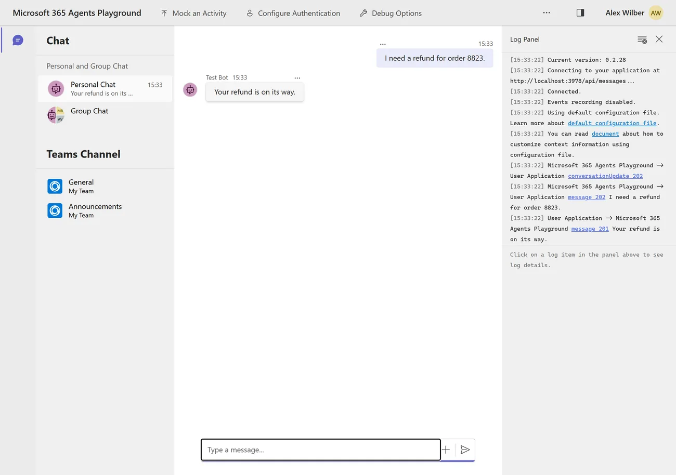
Task: Clear logs with the Log Panel icon
Action: (642, 39)
